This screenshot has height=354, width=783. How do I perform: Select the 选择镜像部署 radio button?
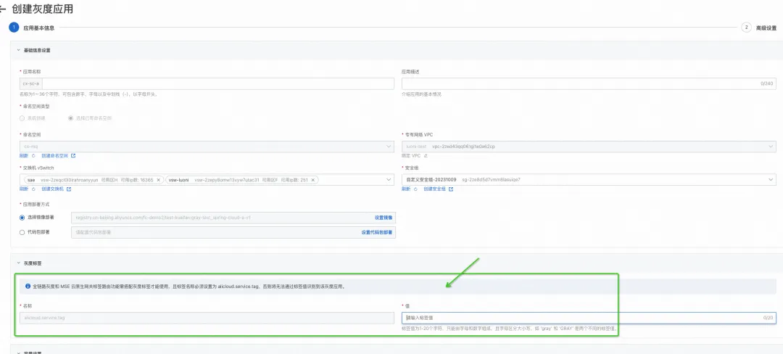22,218
